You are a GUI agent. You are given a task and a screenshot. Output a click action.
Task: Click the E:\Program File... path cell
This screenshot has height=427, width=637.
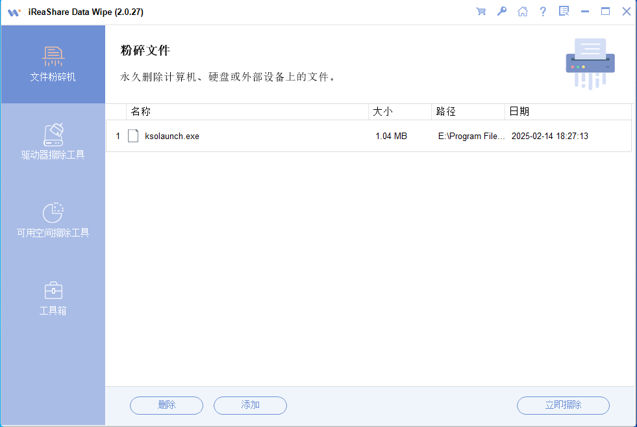(471, 136)
